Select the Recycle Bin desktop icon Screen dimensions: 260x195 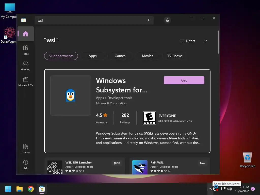(x=247, y=160)
